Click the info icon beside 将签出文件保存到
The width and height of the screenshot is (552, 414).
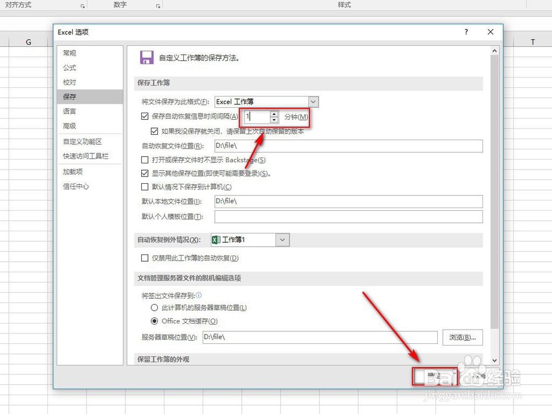[x=199, y=295]
